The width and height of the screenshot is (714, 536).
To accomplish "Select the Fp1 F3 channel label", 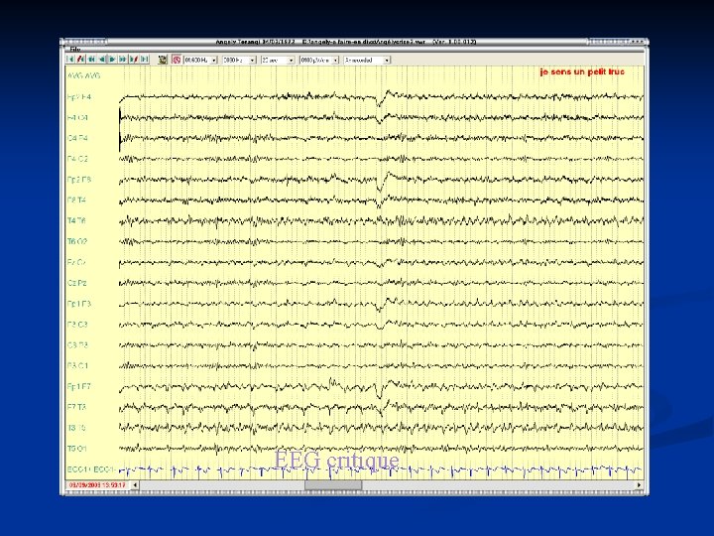I will pos(78,304).
